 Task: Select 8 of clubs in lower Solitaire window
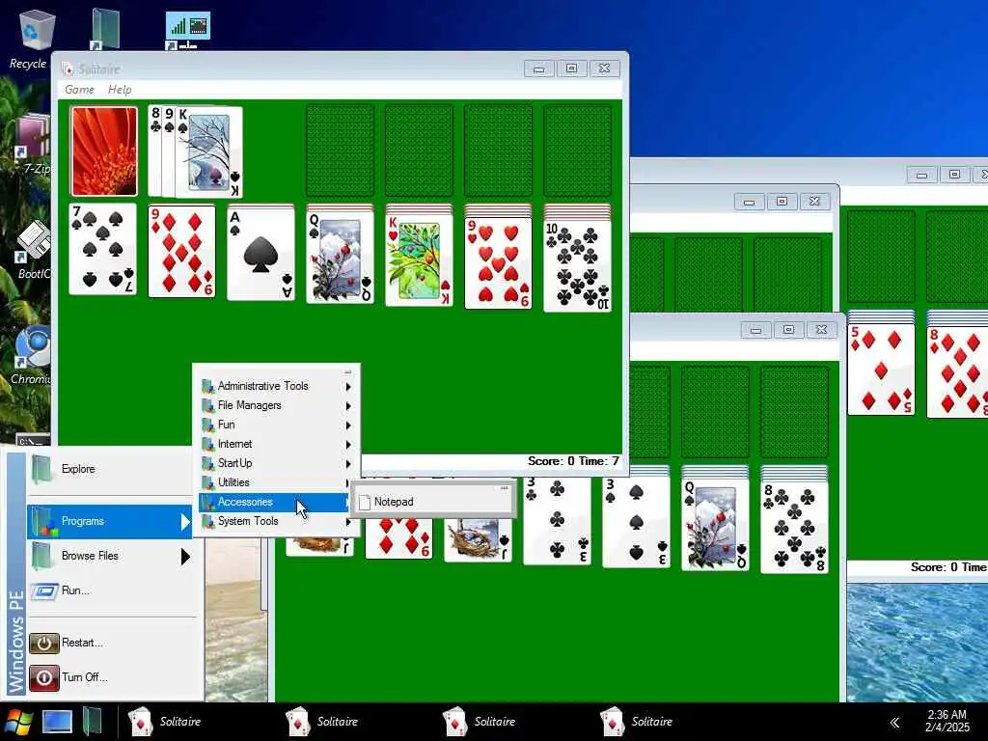click(x=795, y=528)
